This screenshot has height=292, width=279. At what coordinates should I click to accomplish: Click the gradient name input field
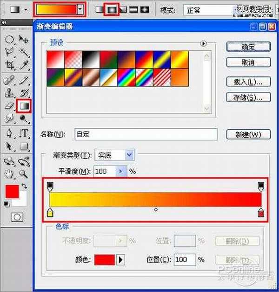(x=146, y=134)
